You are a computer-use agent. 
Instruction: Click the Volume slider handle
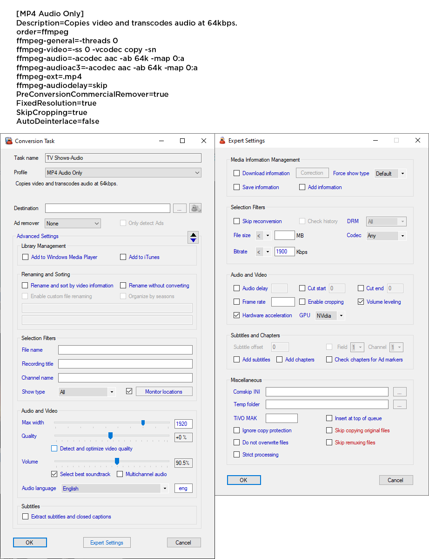tap(117, 461)
